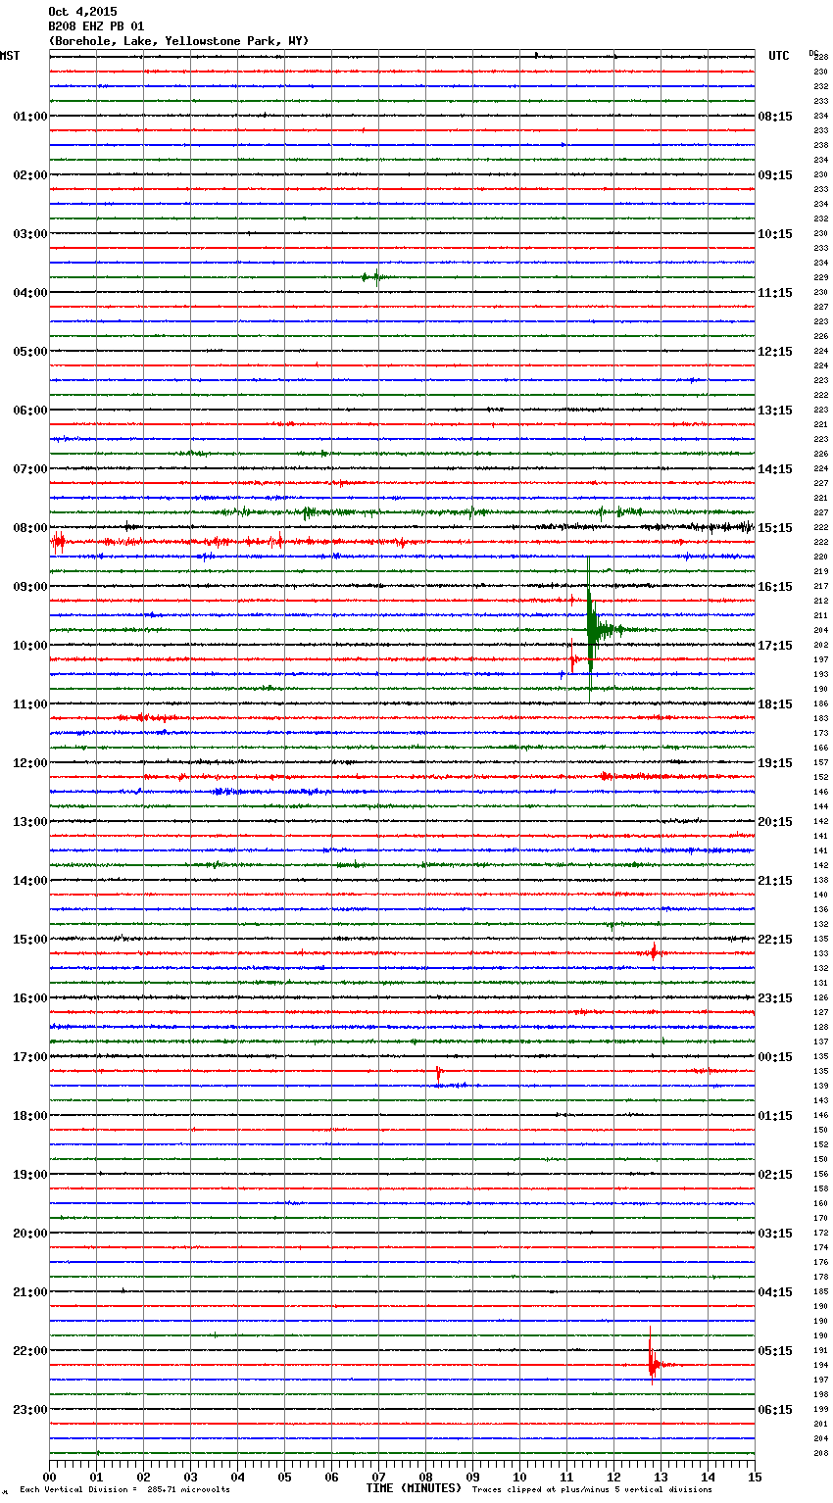Click the 00:15 UTC time label
This screenshot has height=1503, width=833.
[x=775, y=1057]
